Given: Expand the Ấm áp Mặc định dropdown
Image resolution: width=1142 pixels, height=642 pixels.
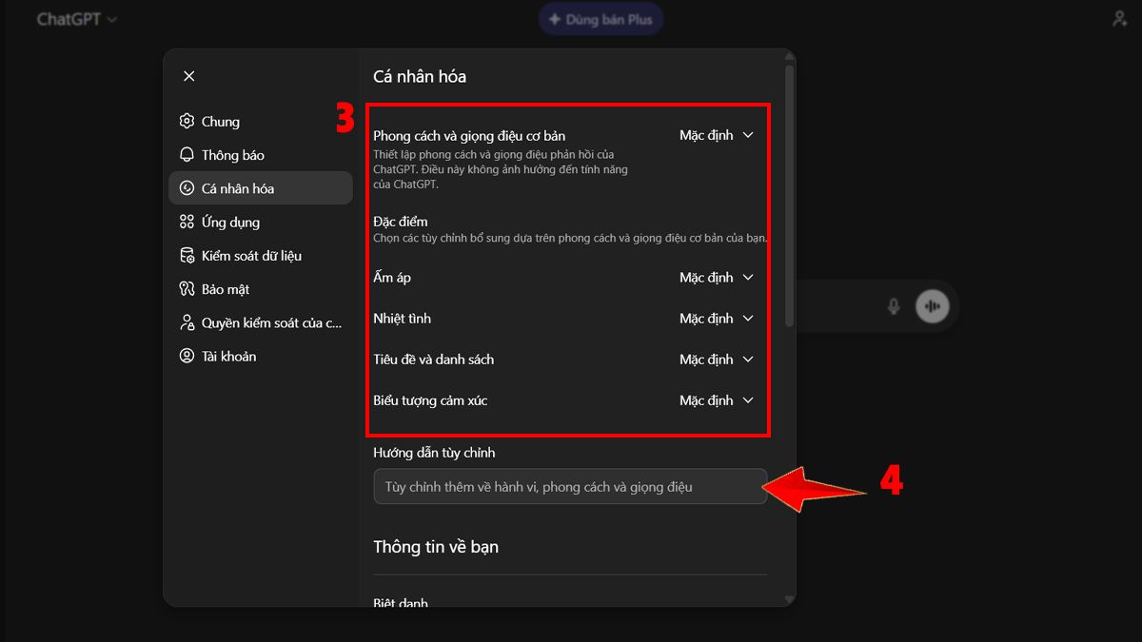Looking at the screenshot, I should (717, 277).
